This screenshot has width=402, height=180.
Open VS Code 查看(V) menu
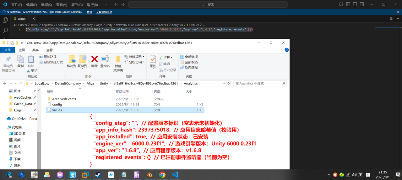tap(62, 5)
